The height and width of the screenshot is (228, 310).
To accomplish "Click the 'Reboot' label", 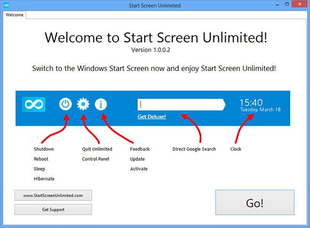I will pos(41,159).
